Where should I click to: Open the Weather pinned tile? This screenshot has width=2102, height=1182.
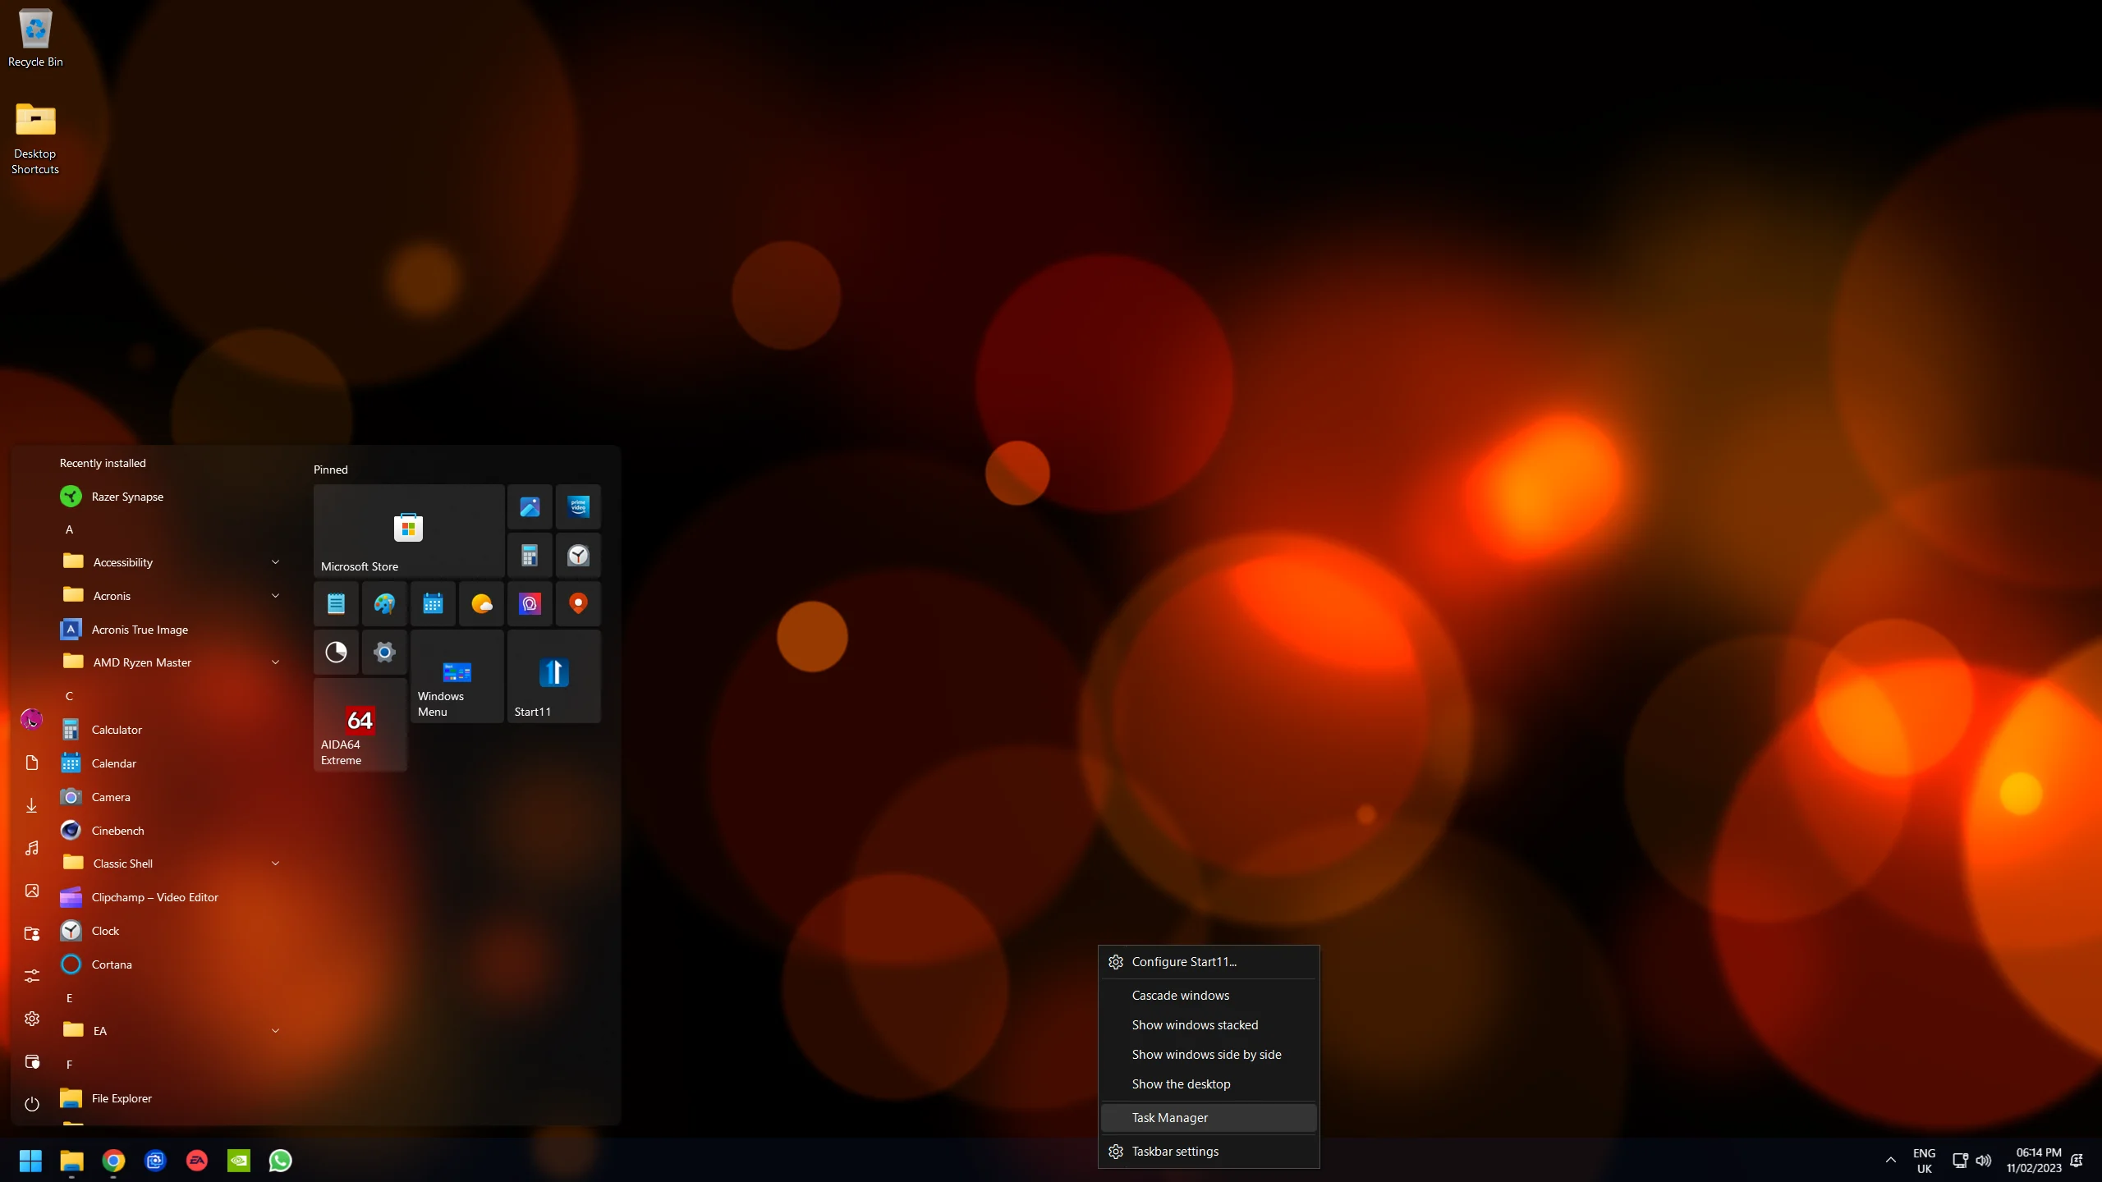(481, 604)
